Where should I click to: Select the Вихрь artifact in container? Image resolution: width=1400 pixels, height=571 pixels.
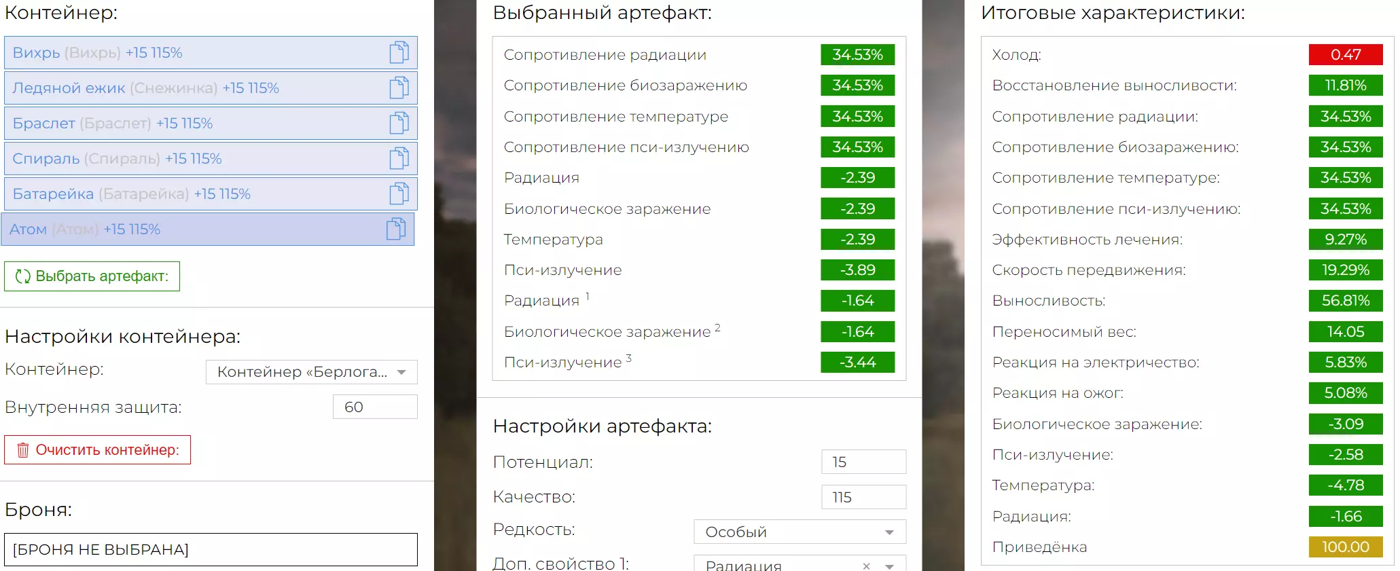[x=190, y=53]
